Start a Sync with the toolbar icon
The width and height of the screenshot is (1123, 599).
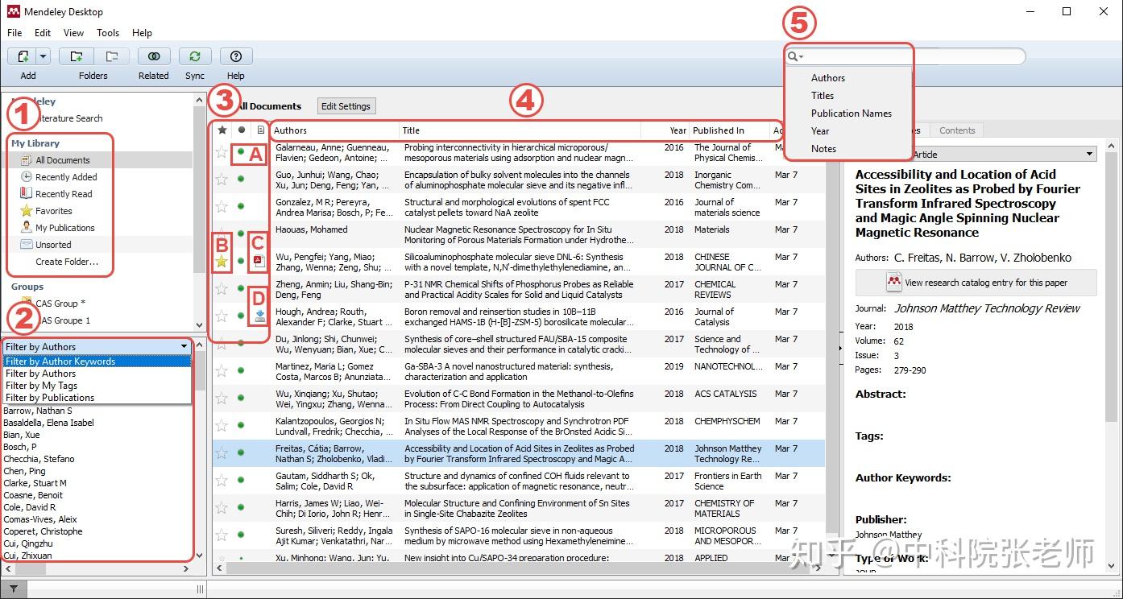[194, 56]
